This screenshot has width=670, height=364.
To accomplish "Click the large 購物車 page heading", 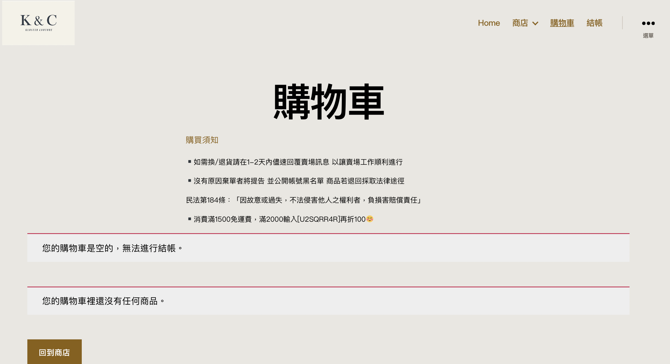I will tap(329, 102).
